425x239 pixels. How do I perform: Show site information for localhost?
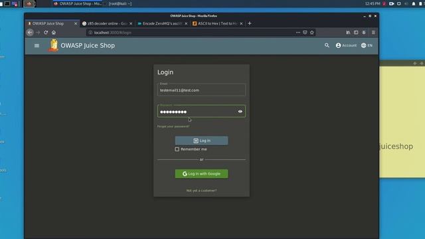pos(90,33)
